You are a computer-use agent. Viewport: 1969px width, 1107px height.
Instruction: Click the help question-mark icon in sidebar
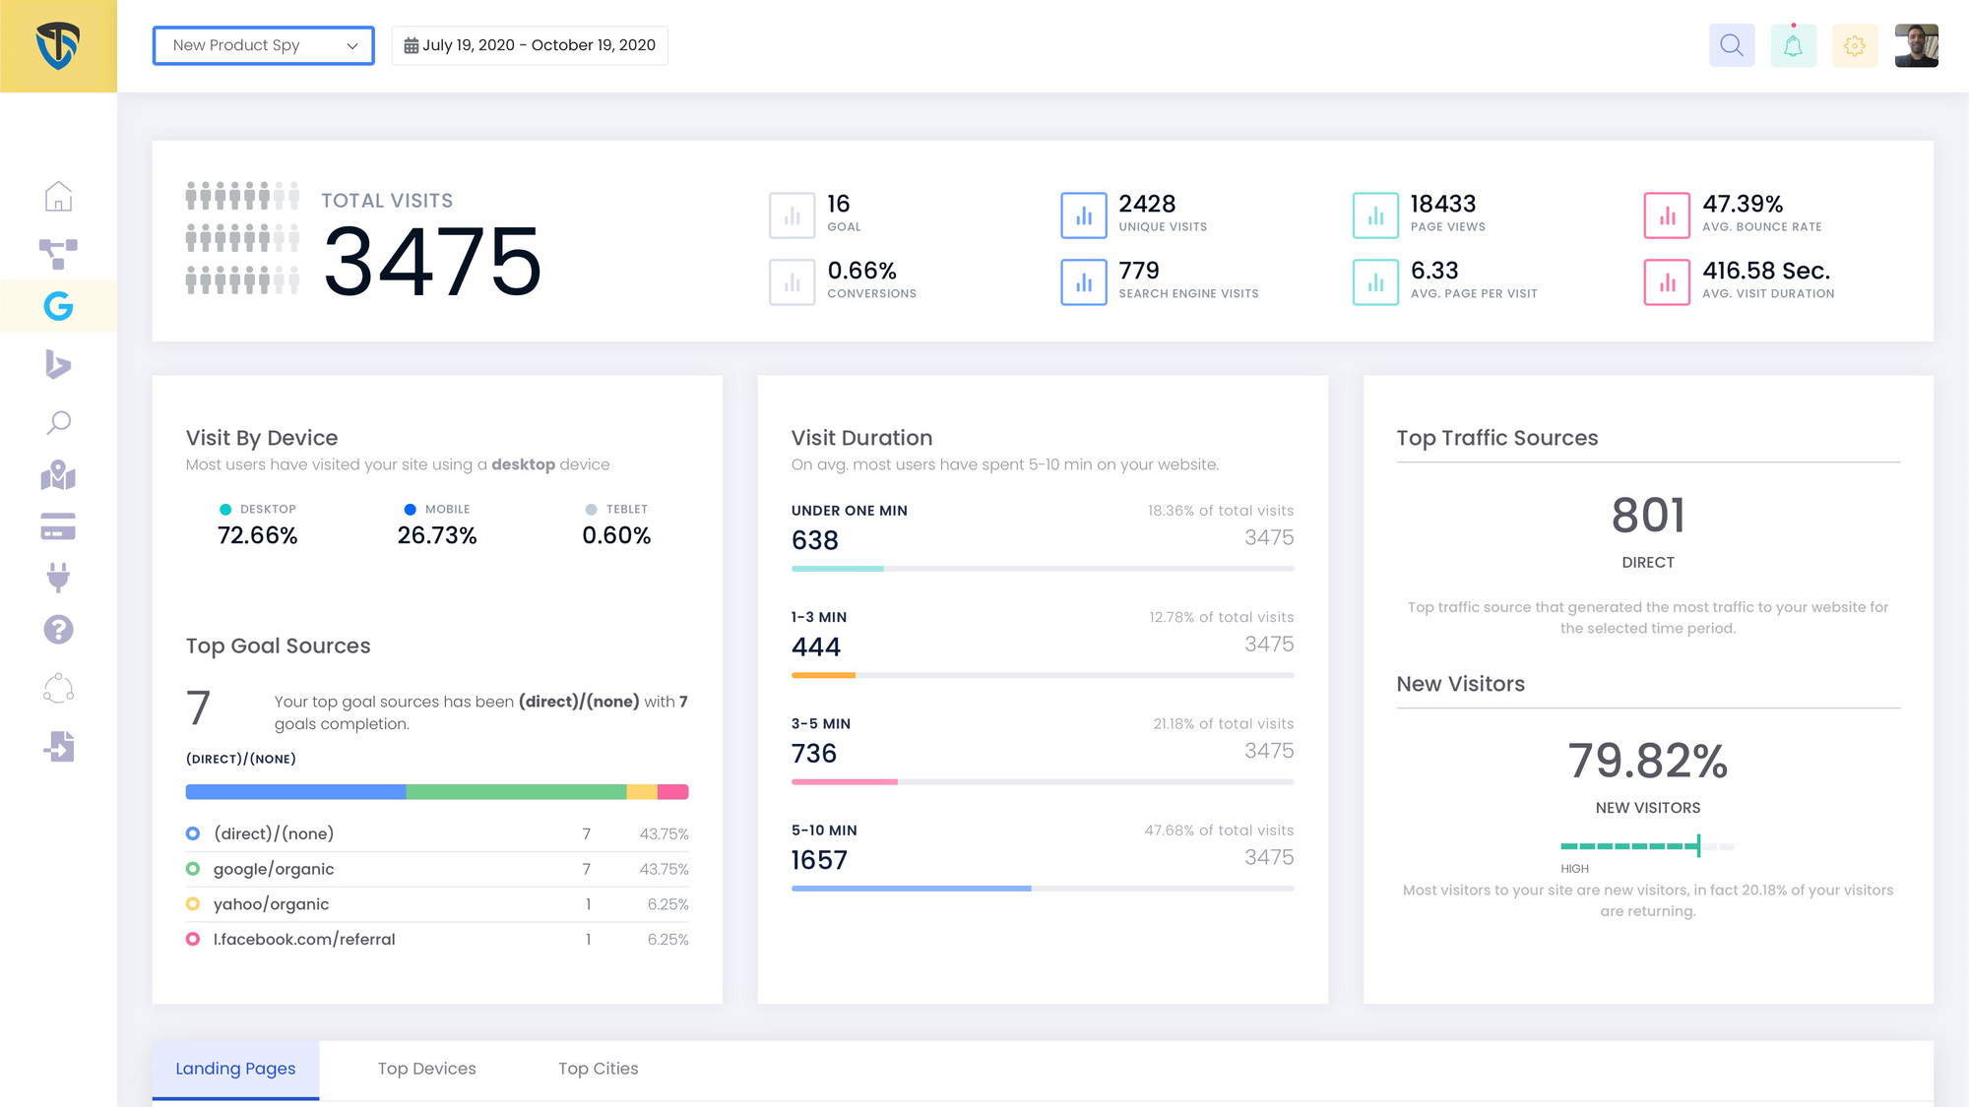click(59, 630)
